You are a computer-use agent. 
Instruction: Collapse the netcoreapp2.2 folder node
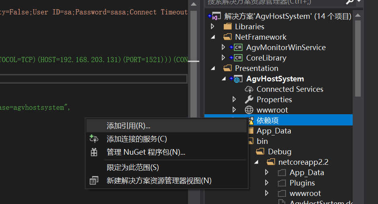pyautogui.click(x=256, y=162)
